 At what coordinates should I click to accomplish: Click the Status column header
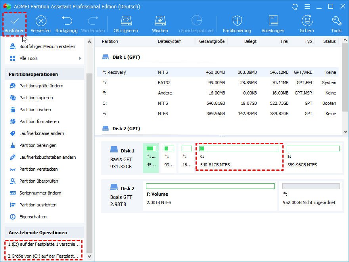pos(330,41)
